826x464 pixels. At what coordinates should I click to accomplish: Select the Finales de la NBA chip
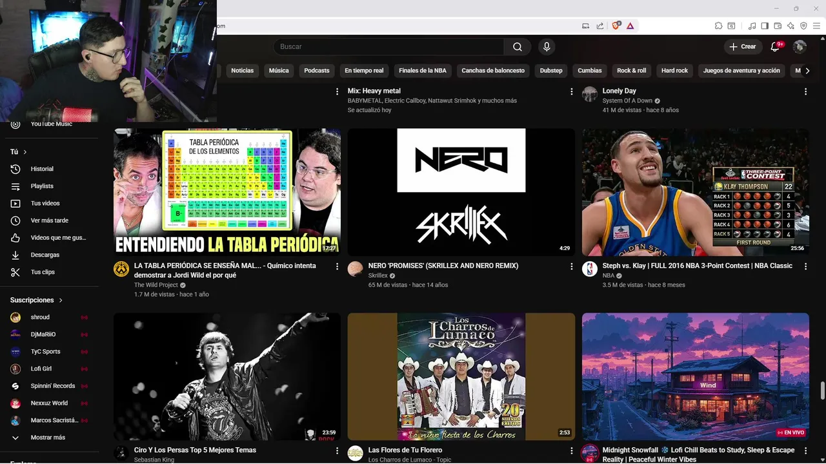423,71
